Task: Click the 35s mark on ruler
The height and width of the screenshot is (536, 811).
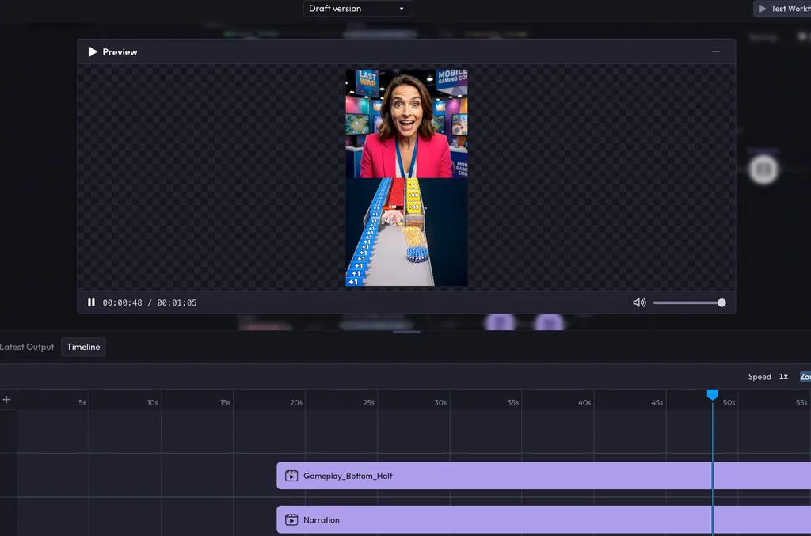Action: pos(512,403)
